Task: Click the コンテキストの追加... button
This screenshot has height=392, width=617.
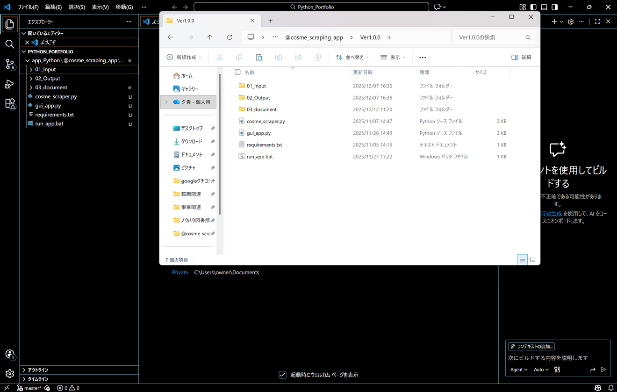Action: click(531, 347)
